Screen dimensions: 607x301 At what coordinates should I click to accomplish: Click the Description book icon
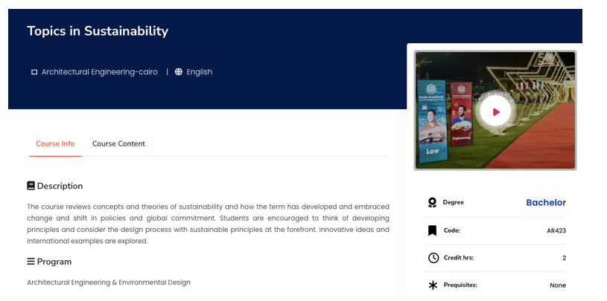pyautogui.click(x=31, y=186)
